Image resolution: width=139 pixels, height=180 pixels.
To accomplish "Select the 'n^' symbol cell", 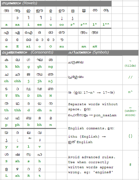I will click(x=130, y=92).
